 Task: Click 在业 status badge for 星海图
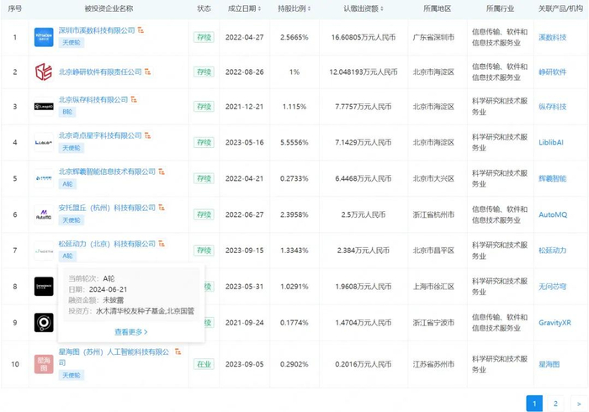[204, 364]
